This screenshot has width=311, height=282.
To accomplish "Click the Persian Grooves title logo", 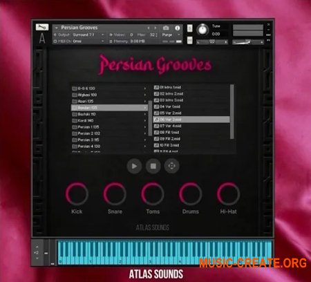I will tap(155, 64).
